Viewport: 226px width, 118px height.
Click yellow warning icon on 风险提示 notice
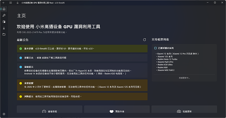[x=21, y=96]
